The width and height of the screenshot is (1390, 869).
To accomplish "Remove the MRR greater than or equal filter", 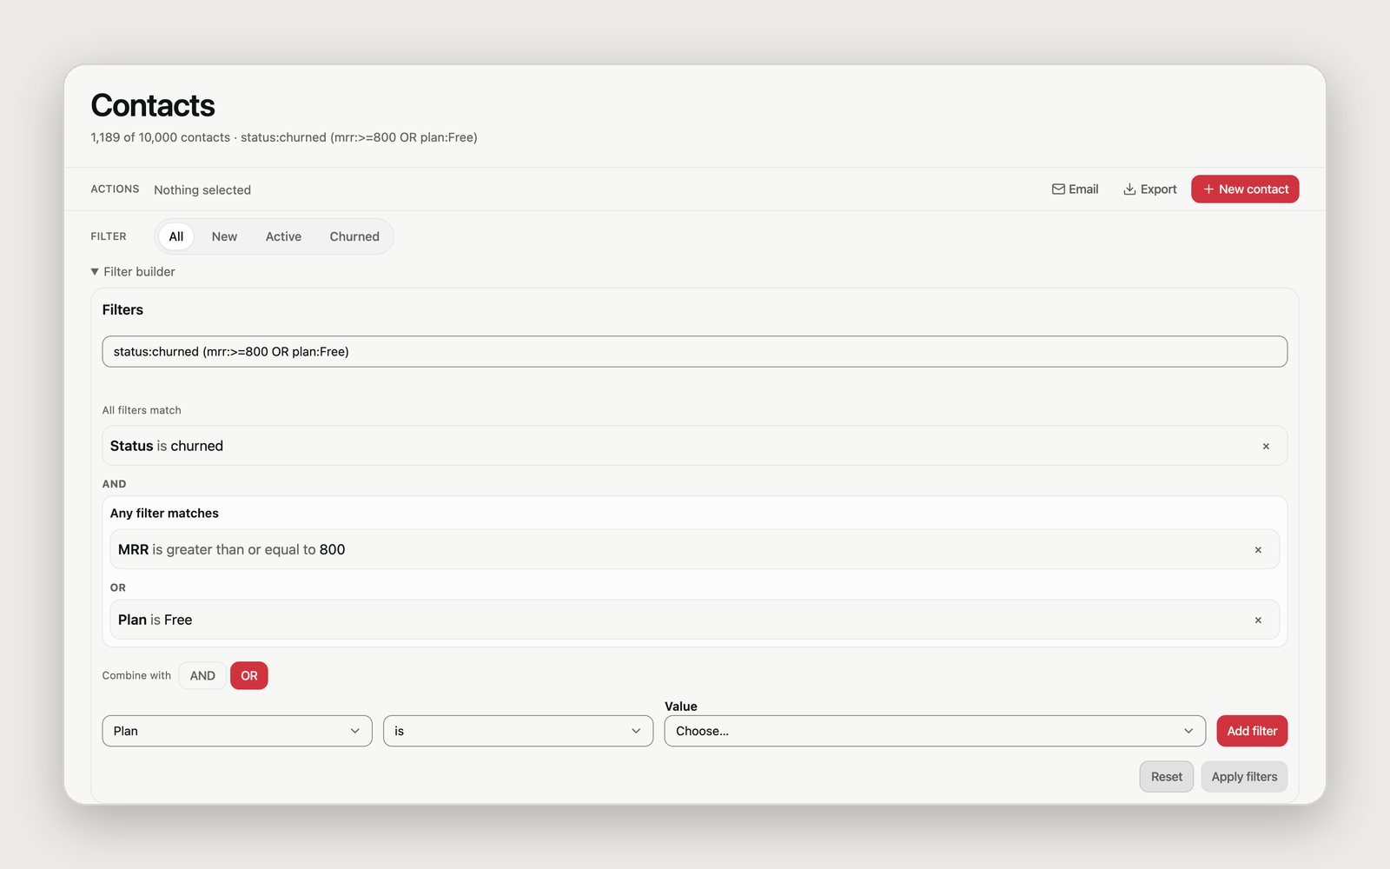I will coord(1258,550).
